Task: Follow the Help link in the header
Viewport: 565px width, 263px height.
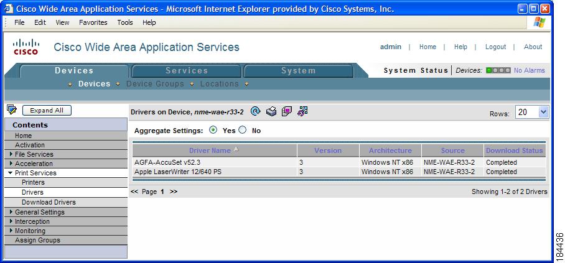Action: [x=460, y=47]
